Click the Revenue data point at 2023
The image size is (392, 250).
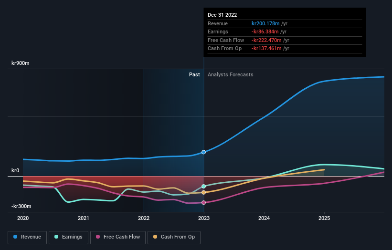pos(203,152)
